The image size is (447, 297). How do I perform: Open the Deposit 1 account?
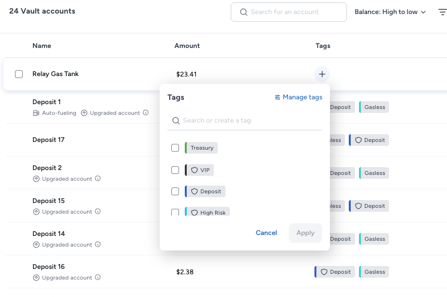point(46,102)
